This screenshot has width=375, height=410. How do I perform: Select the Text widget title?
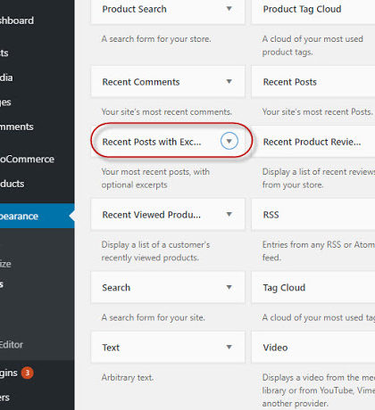(x=111, y=348)
